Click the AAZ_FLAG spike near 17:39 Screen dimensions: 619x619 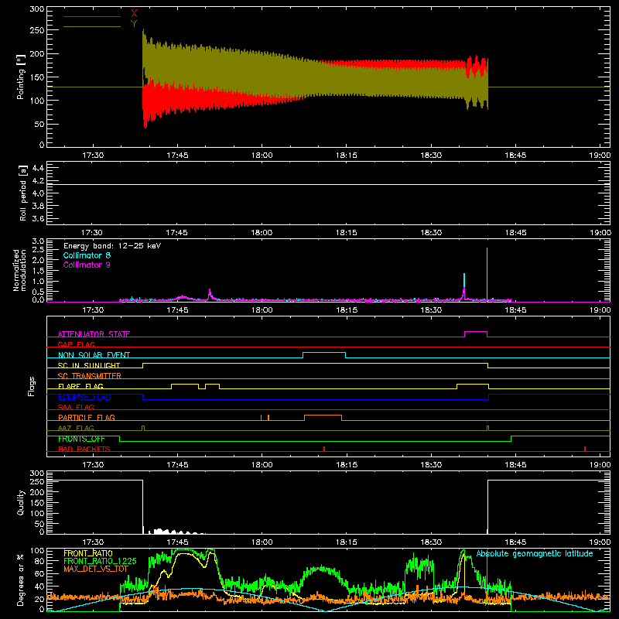(x=143, y=428)
